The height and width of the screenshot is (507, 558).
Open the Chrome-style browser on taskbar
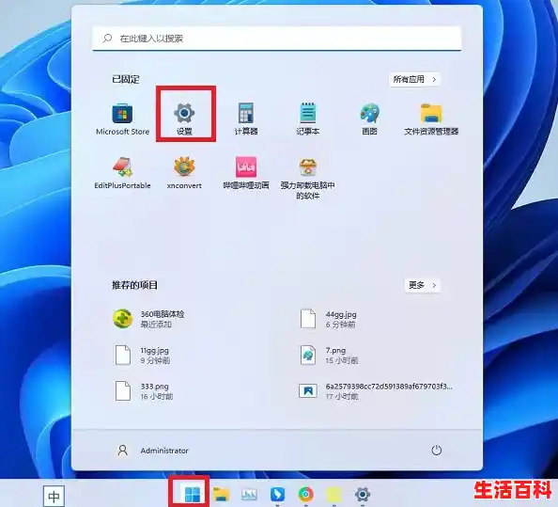tap(305, 494)
